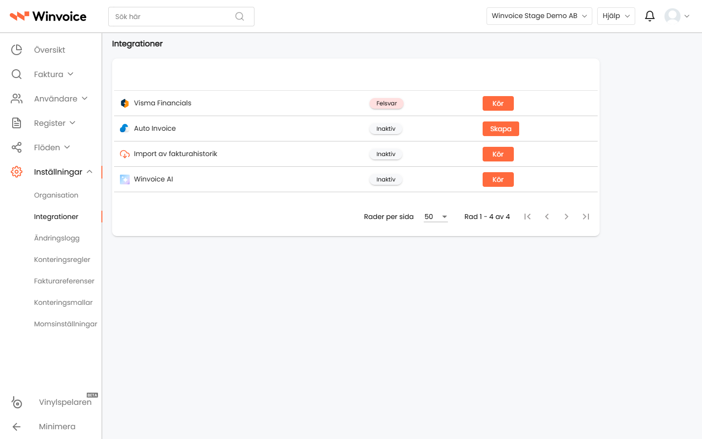
Task: Click the Winvoice logo
Action: 48,16
